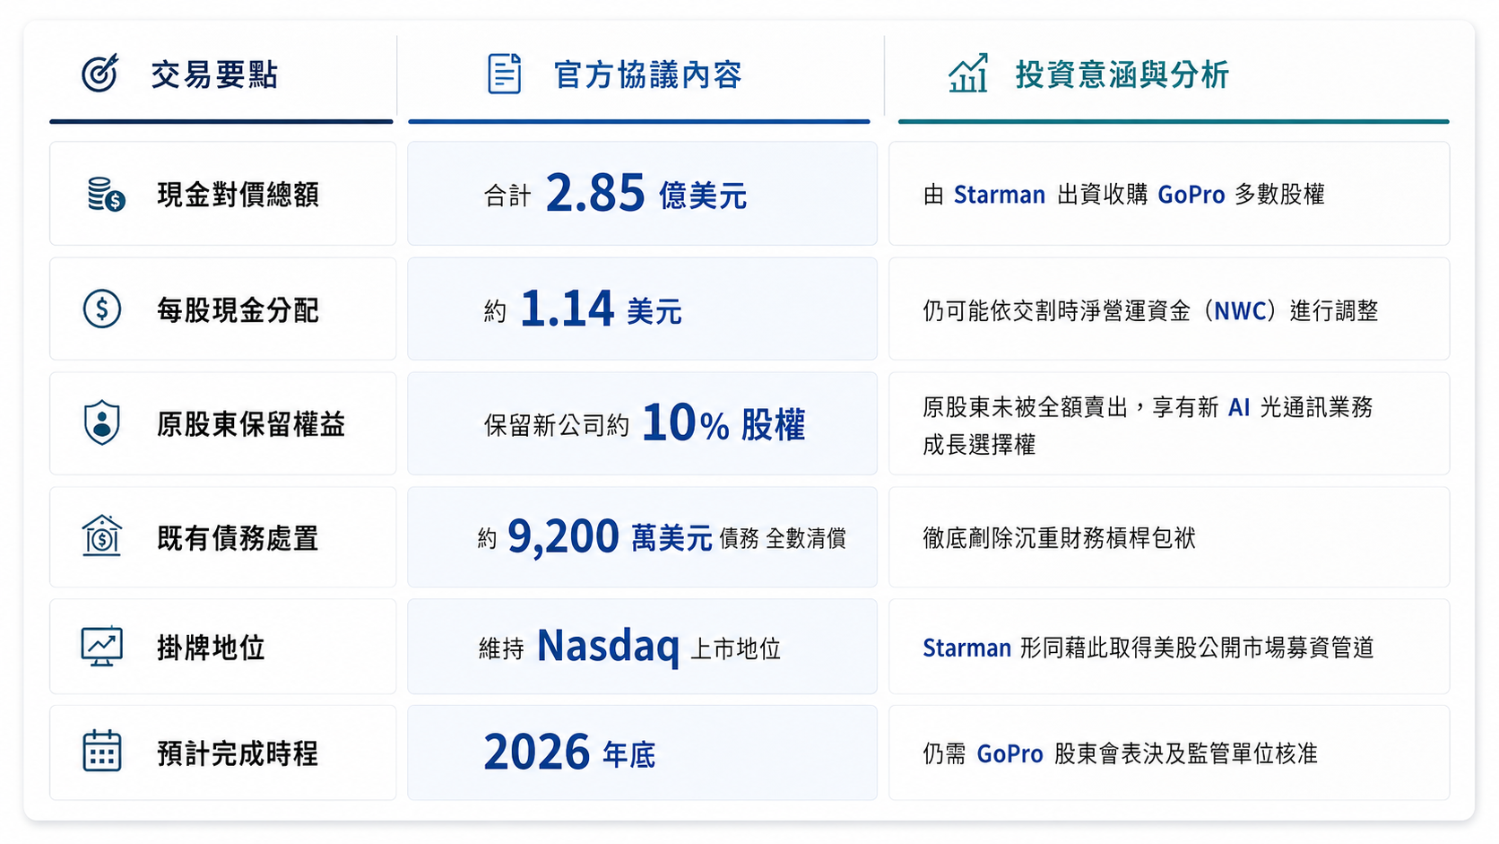Select the analysis text "仍需 GoPro 股東會表決及監管單位核准"
This screenshot has height=844, width=1499.
tap(1121, 753)
